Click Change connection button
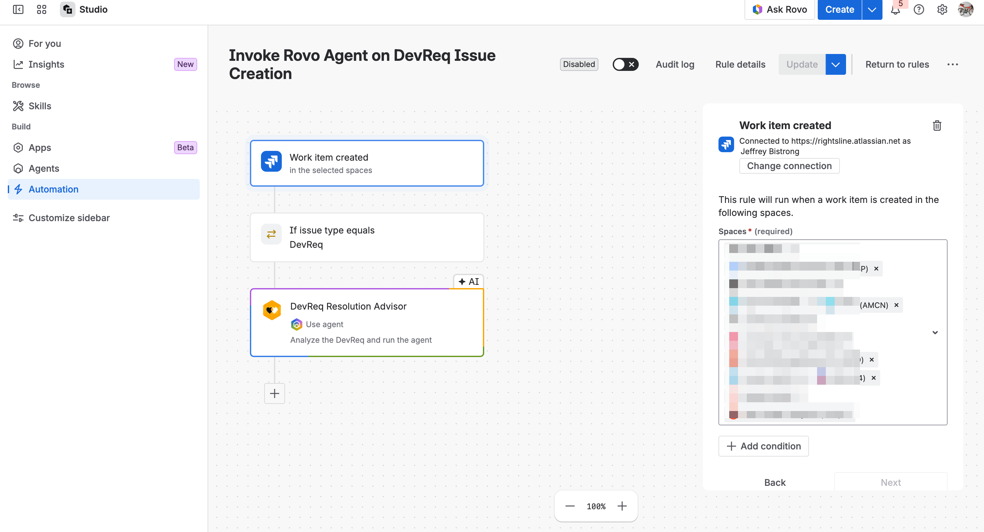Image resolution: width=984 pixels, height=532 pixels. (x=789, y=166)
